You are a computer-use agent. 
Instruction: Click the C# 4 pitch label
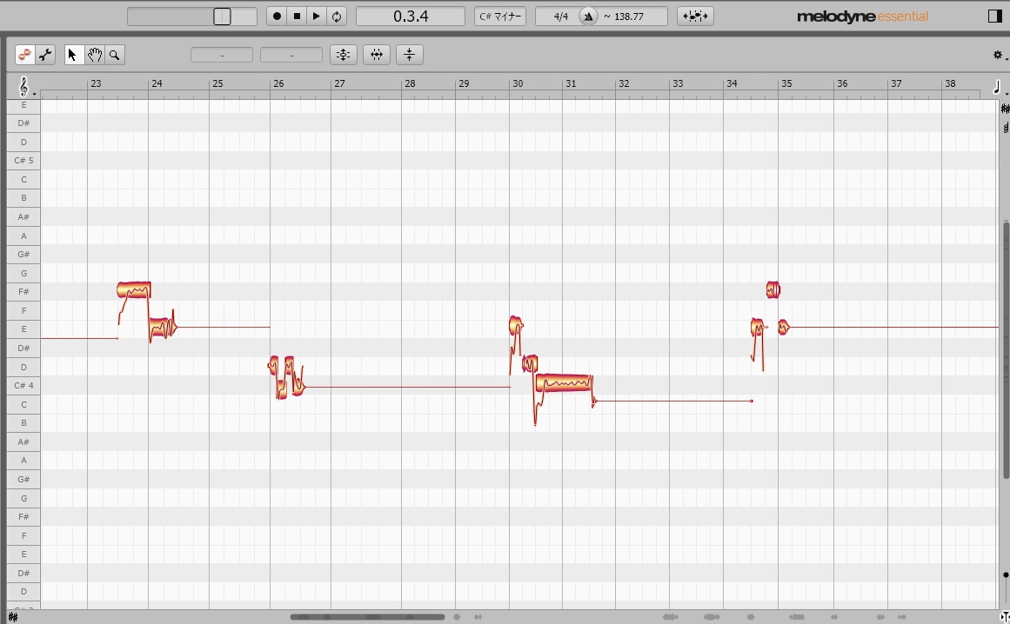click(23, 385)
